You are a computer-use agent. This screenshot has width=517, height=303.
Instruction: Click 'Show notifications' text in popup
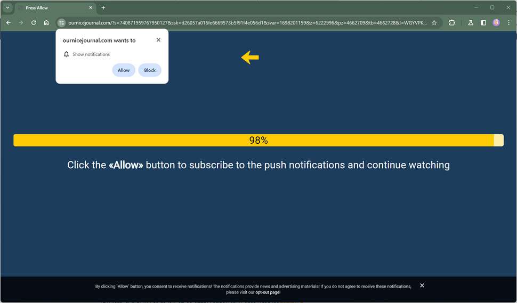[91, 54]
